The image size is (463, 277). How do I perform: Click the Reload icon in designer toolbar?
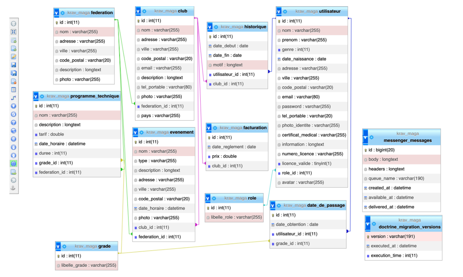tap(14, 114)
